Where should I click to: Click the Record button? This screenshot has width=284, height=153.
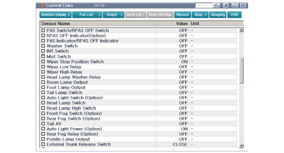point(183,15)
